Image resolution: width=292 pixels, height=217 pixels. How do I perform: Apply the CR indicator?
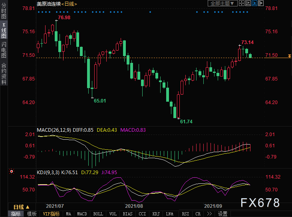[198, 214]
